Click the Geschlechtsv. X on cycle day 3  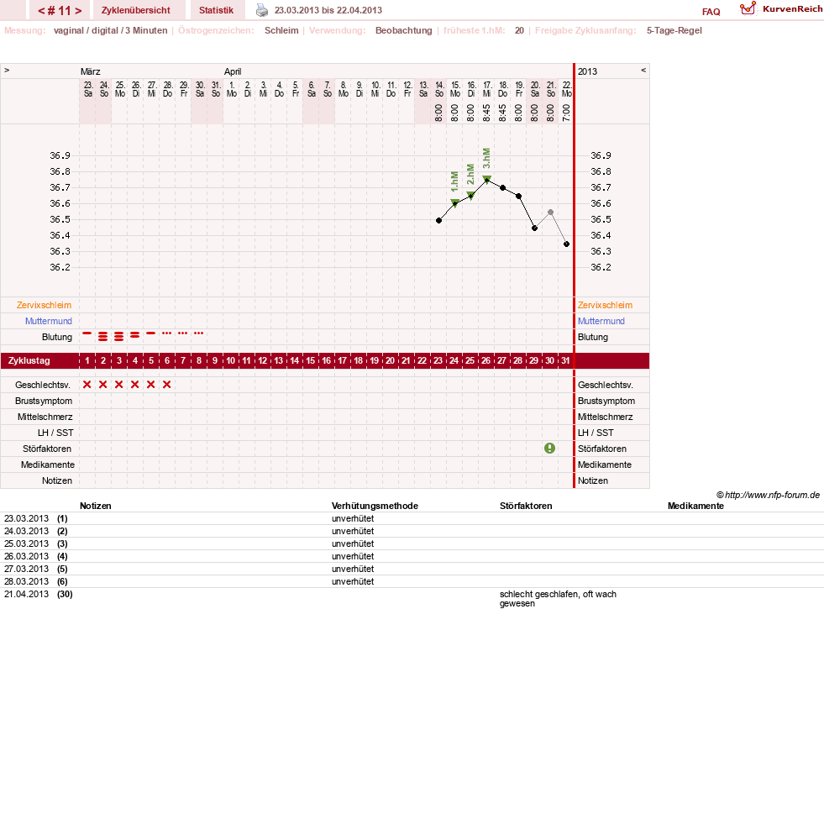pos(119,385)
